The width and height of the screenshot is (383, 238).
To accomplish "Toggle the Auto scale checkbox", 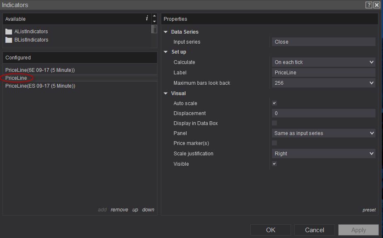I will 274,103.
